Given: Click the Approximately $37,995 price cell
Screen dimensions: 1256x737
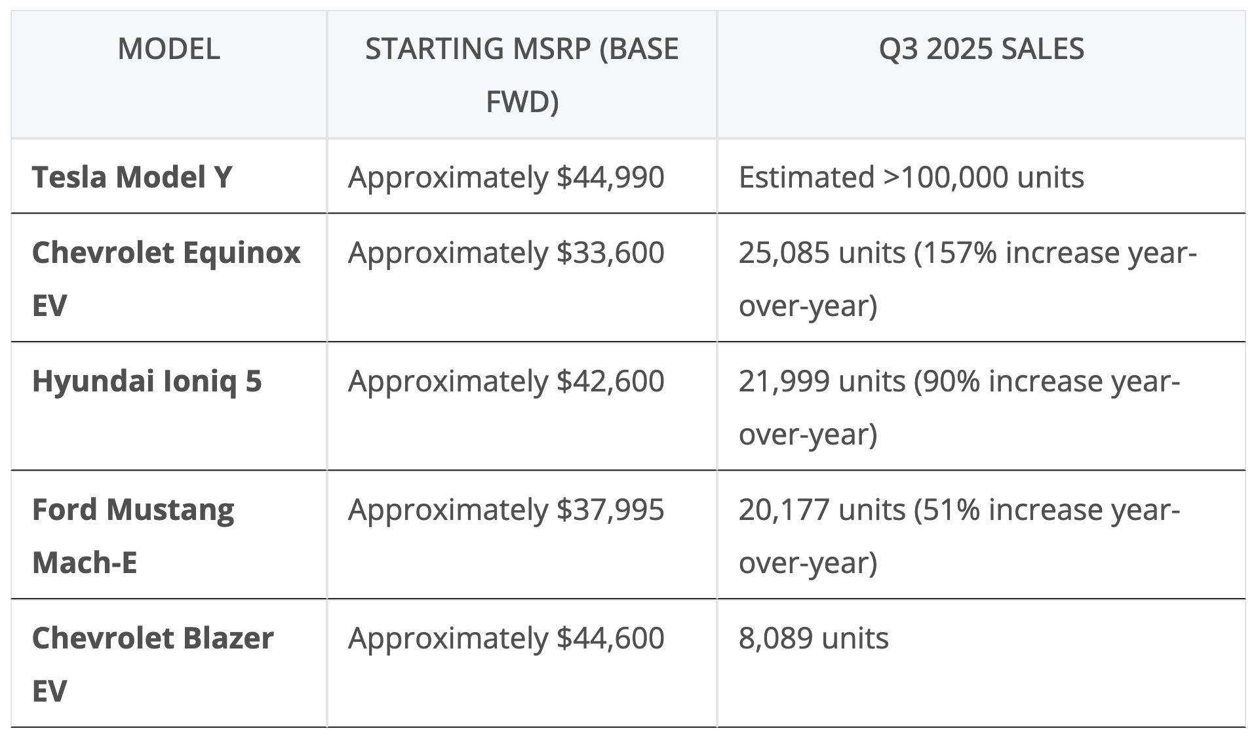Looking at the screenshot, I should [x=506, y=509].
